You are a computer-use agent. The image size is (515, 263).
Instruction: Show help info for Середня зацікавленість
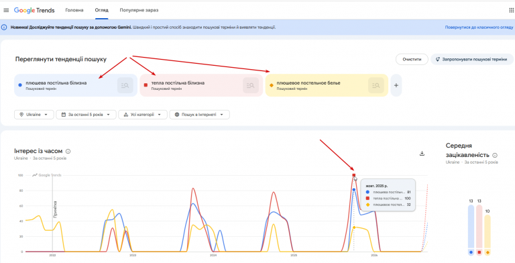495,155
